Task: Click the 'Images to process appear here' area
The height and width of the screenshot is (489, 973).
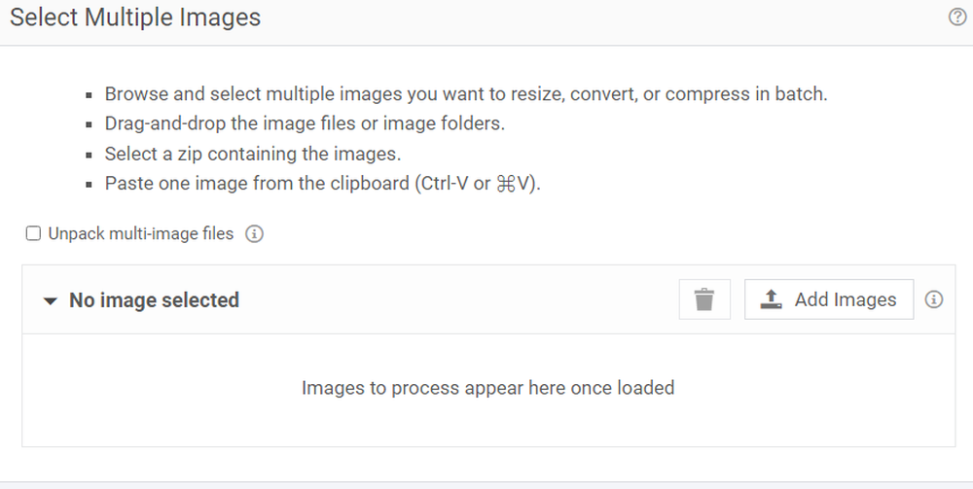Action: (487, 388)
